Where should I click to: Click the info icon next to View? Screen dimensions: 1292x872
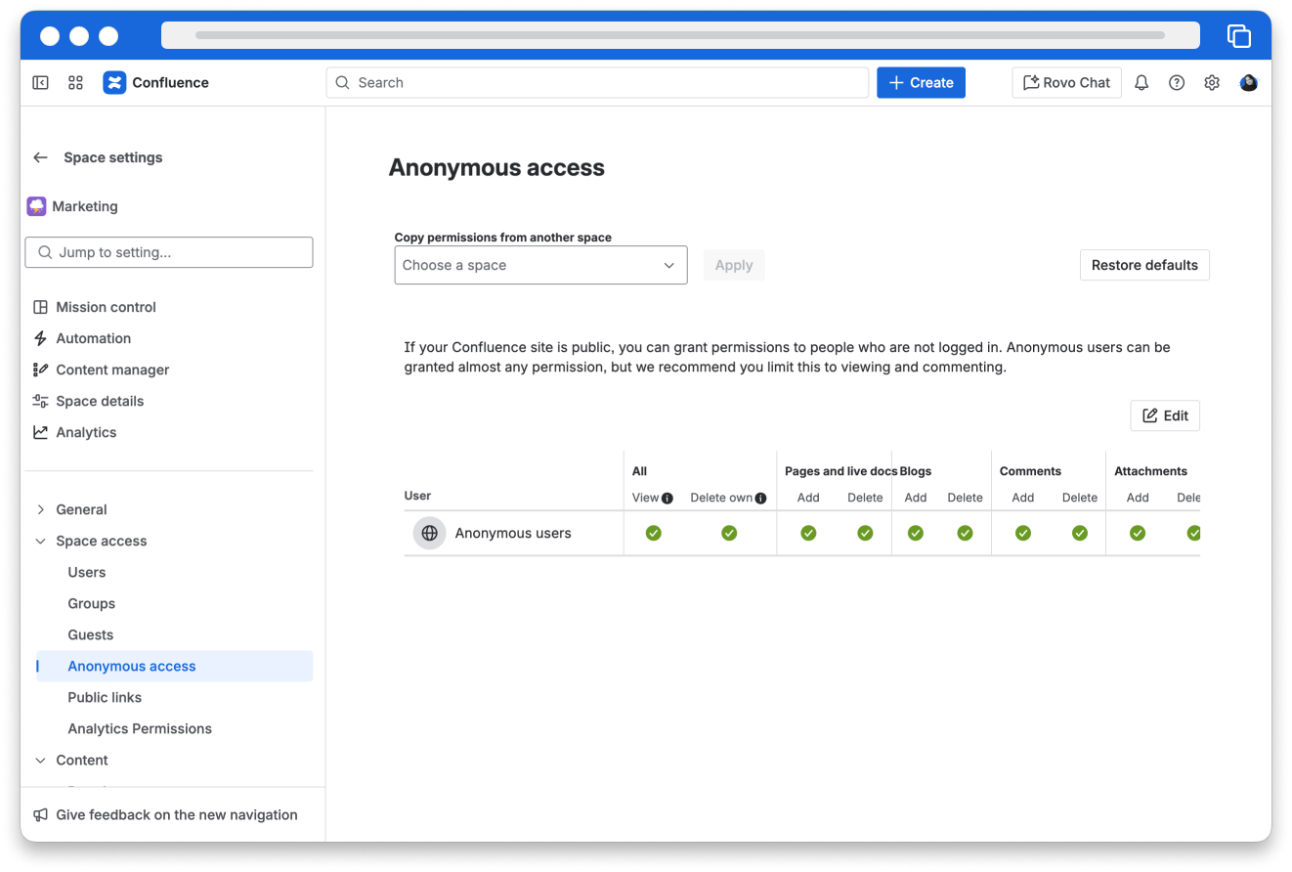(668, 498)
